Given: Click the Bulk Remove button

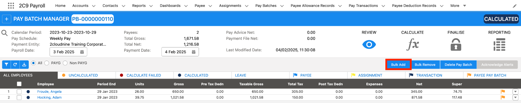Looking at the screenshot, I should 425,65.
